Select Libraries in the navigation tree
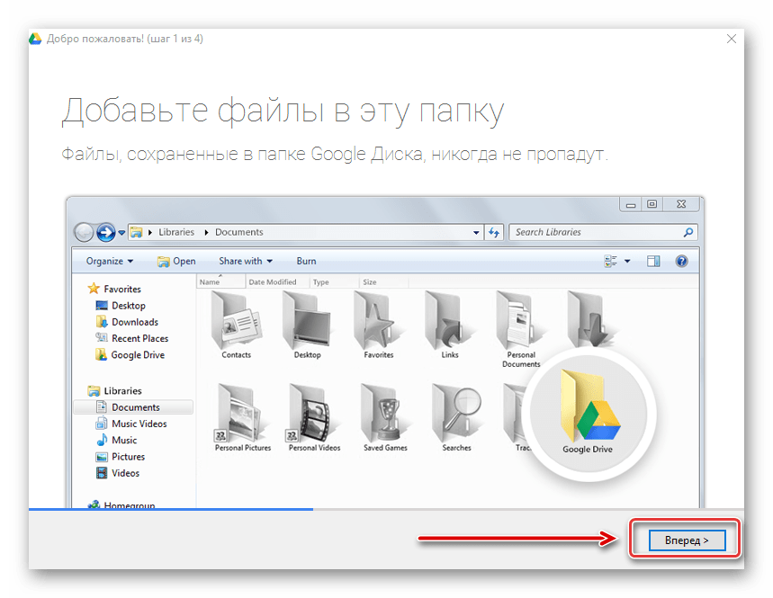This screenshot has width=773, height=598. pyautogui.click(x=114, y=390)
